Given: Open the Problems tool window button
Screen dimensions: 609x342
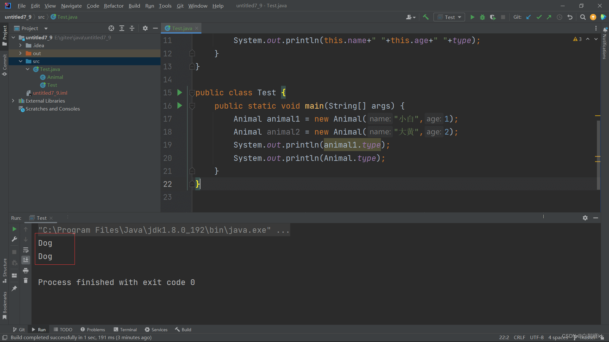Looking at the screenshot, I should click(93, 330).
